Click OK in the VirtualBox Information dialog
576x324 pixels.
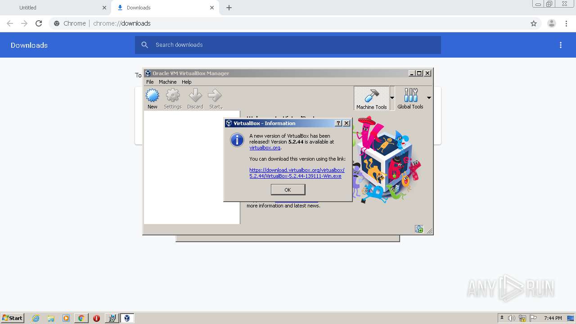coord(288,190)
